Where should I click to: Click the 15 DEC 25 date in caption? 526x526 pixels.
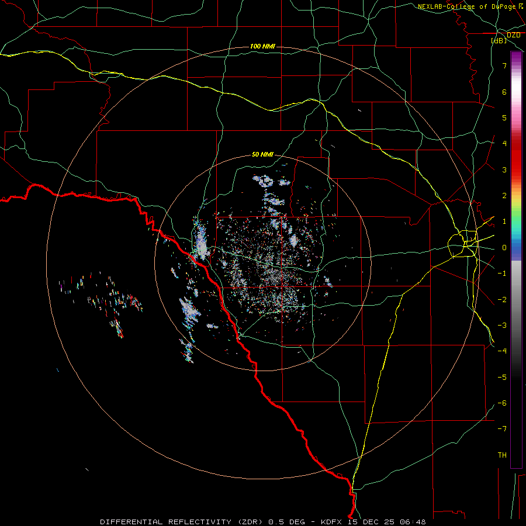373,522
